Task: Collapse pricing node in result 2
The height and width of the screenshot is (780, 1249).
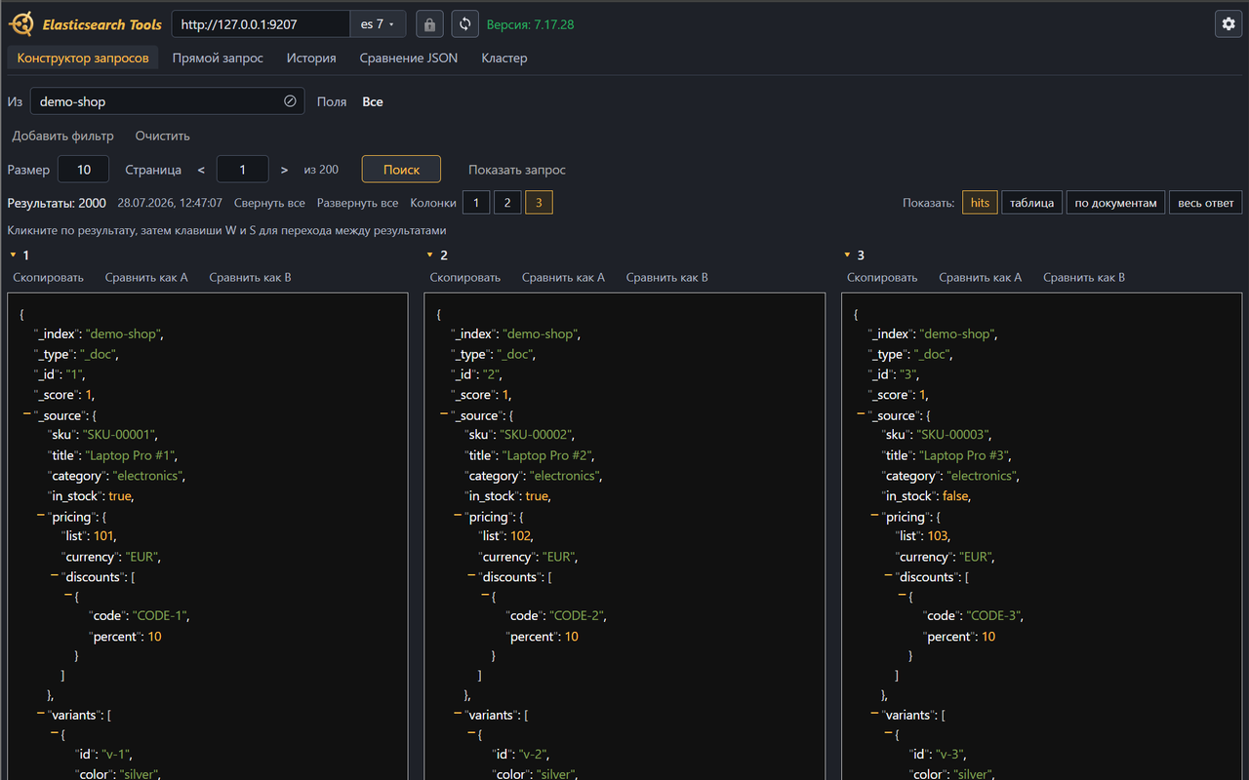Action: (458, 517)
